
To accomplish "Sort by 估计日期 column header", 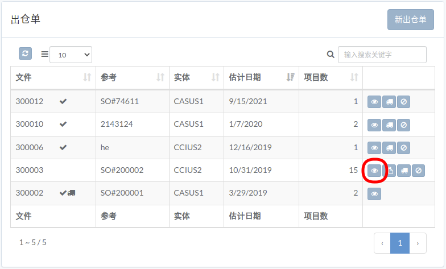I will point(262,77).
